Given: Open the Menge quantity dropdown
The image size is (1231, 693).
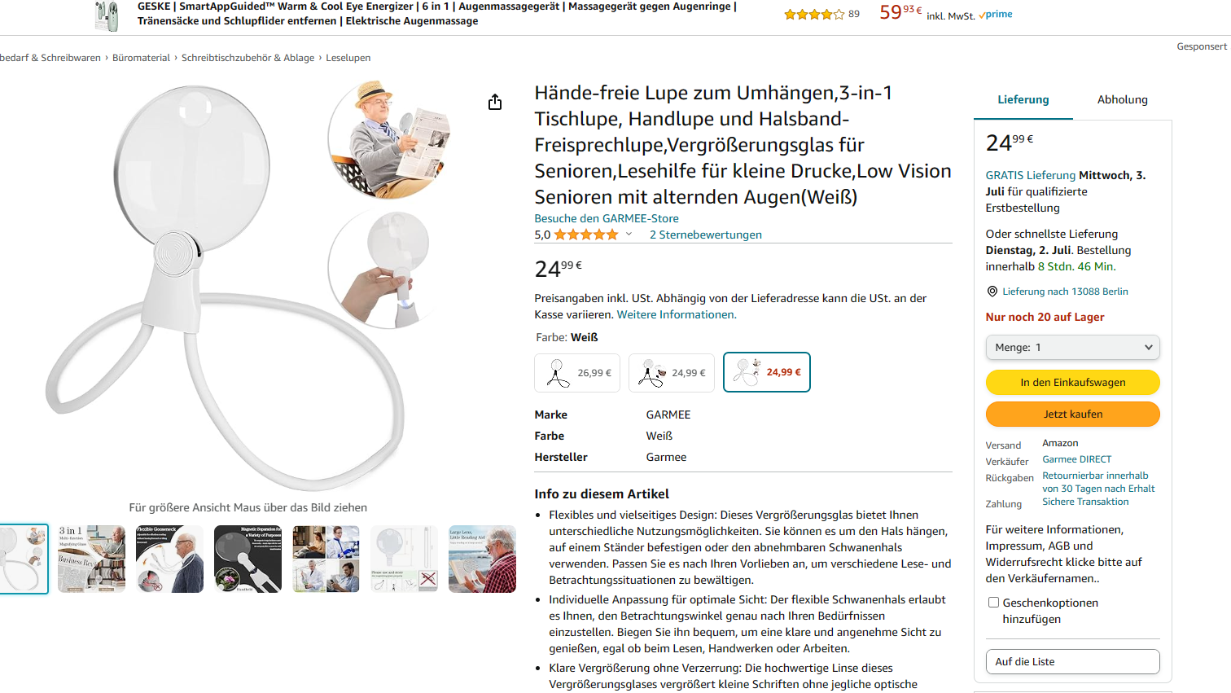Looking at the screenshot, I should click(x=1072, y=348).
